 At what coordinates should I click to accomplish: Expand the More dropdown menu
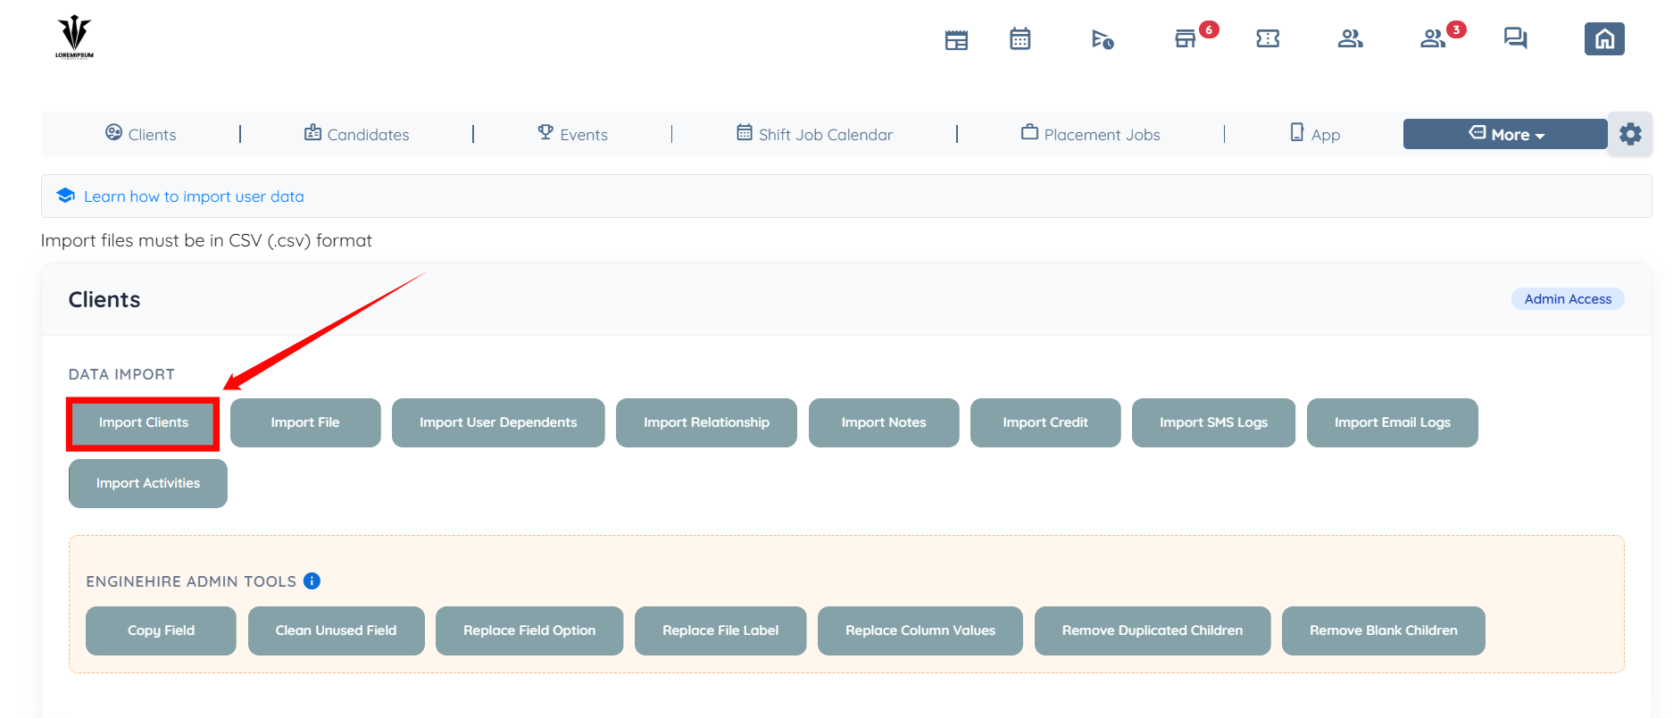1505,134
